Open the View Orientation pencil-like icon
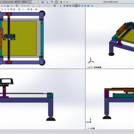Viewport: 134px width, 134px height. (92, 6)
